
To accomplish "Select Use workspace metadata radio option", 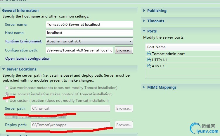I will pyautogui.click(x=7, y=88).
